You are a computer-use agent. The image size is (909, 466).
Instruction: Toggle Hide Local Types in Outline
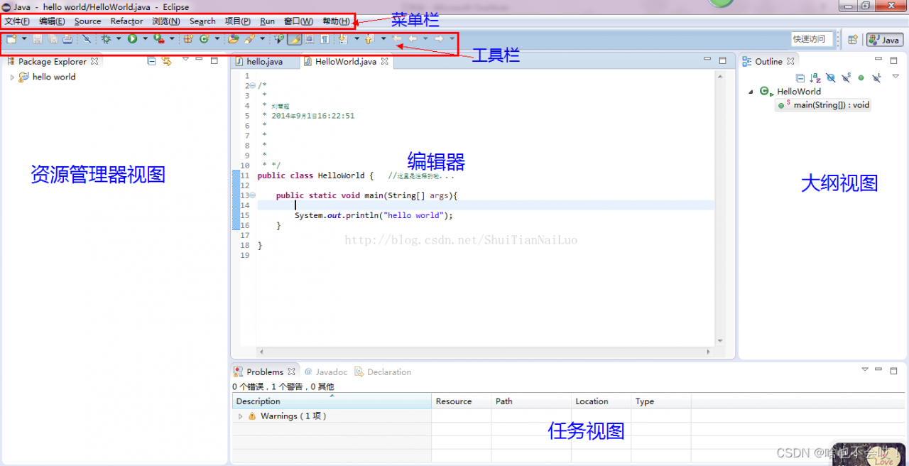[876, 78]
